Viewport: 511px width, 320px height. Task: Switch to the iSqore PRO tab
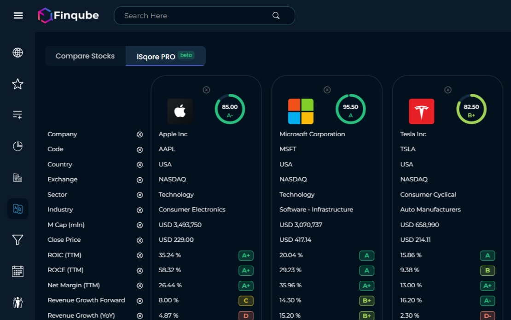coord(166,56)
